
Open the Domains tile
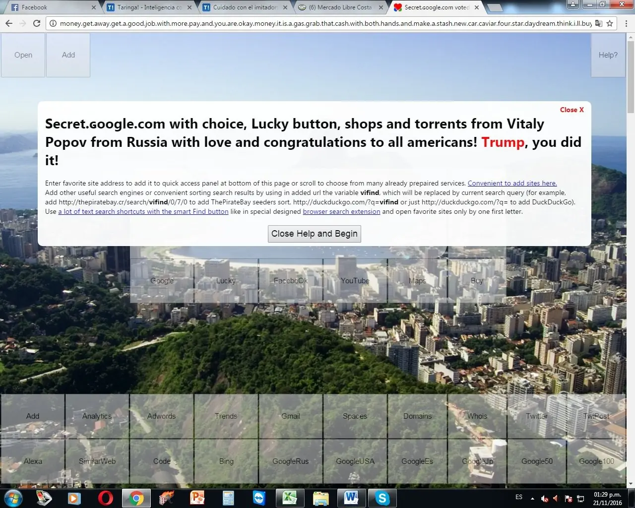pos(418,416)
